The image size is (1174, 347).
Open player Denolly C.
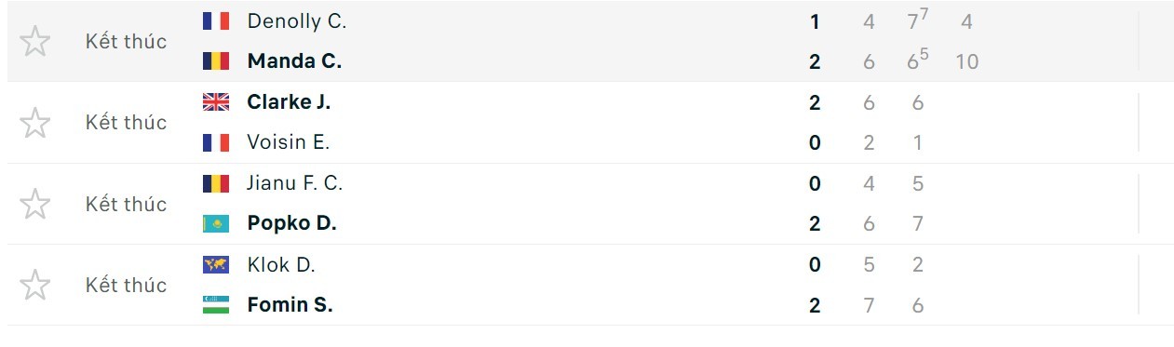coord(297,20)
